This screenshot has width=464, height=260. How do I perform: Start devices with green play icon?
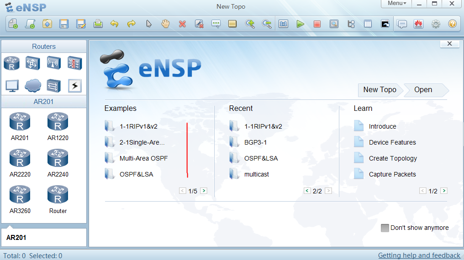point(300,24)
